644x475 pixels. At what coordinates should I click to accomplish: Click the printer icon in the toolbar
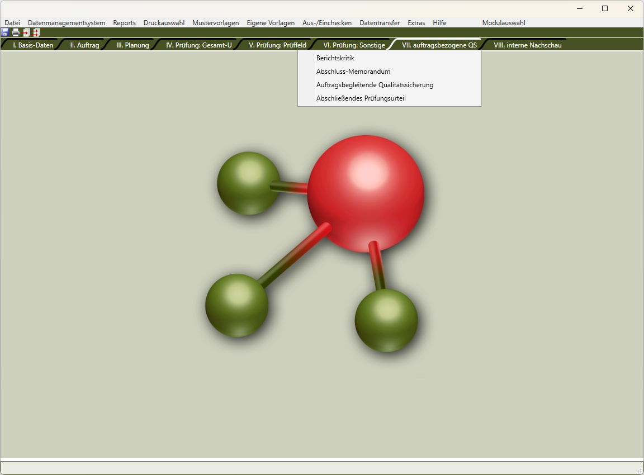tap(16, 32)
